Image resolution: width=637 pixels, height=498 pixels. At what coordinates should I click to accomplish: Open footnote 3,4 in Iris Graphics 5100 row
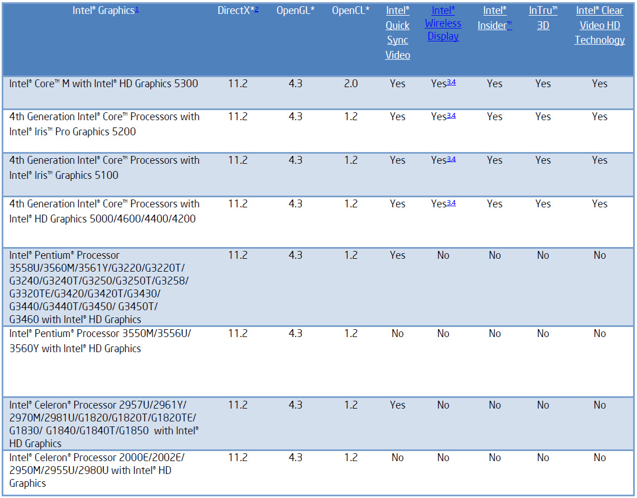pyautogui.click(x=451, y=159)
